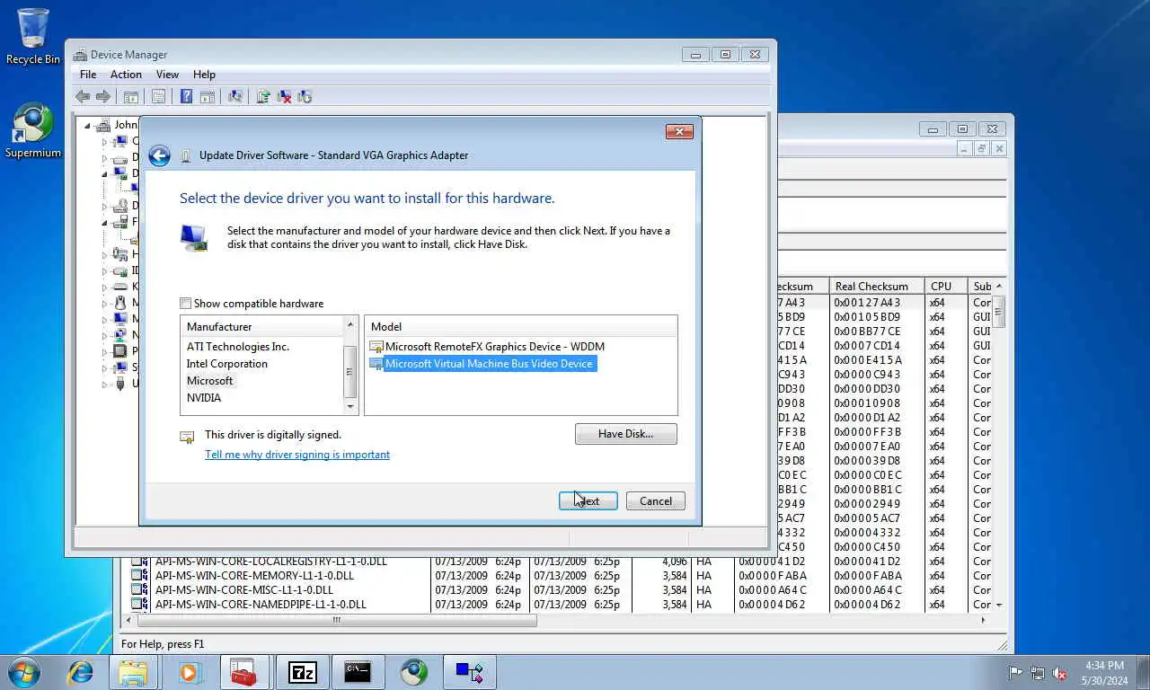Expand the System devices node
Screen dimensions: 1150x690
(104, 367)
